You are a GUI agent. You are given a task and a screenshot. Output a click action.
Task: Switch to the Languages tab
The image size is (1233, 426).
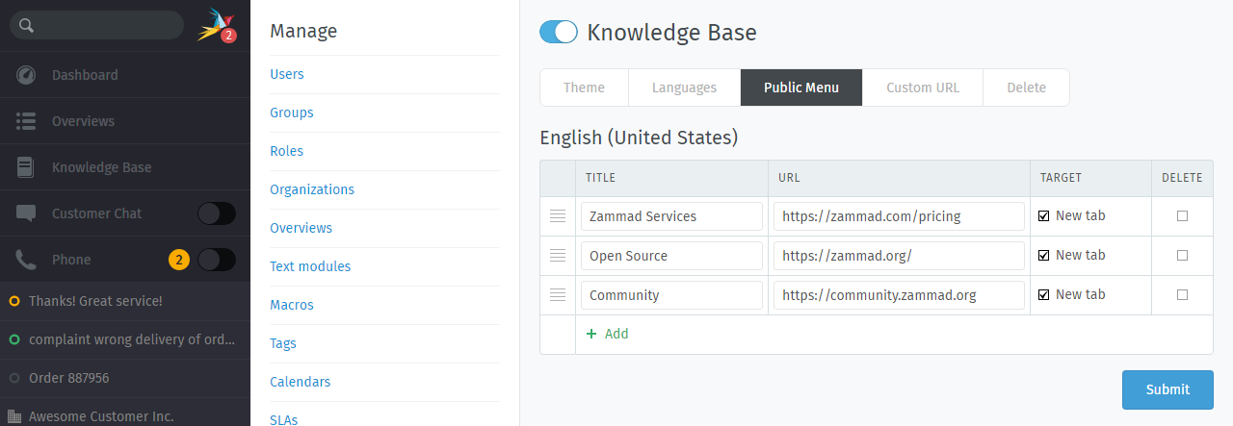(x=684, y=88)
